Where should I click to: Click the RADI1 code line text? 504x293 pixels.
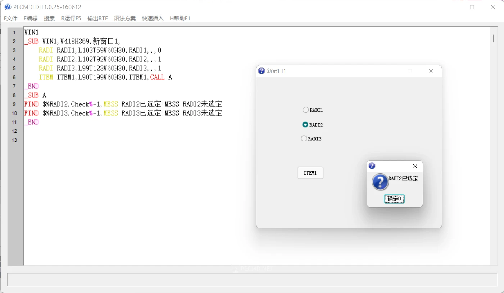coord(100,50)
